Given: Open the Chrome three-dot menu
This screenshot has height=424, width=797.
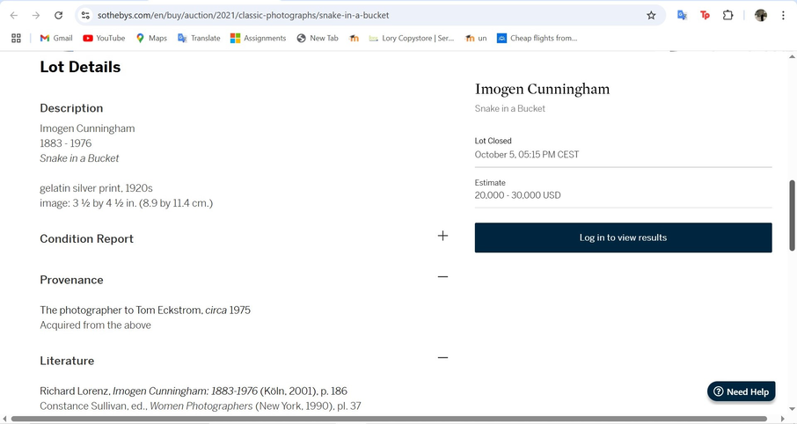Looking at the screenshot, I should 783,15.
